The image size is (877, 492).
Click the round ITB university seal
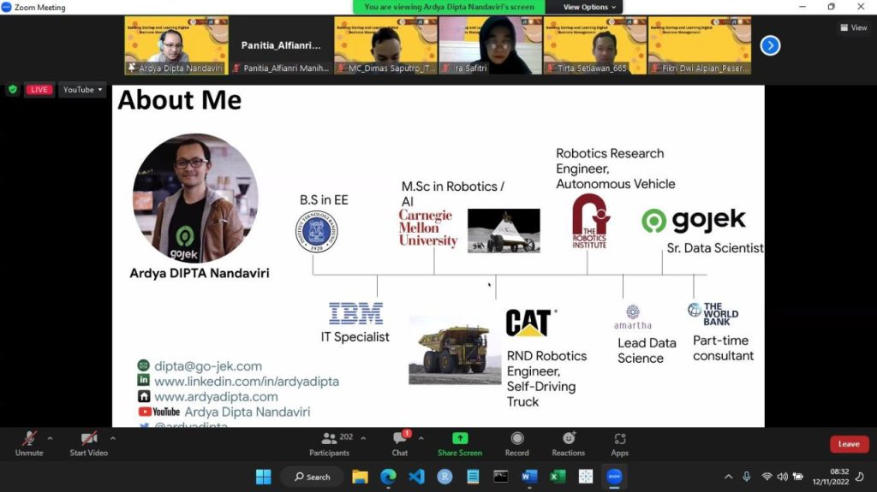[x=317, y=232]
